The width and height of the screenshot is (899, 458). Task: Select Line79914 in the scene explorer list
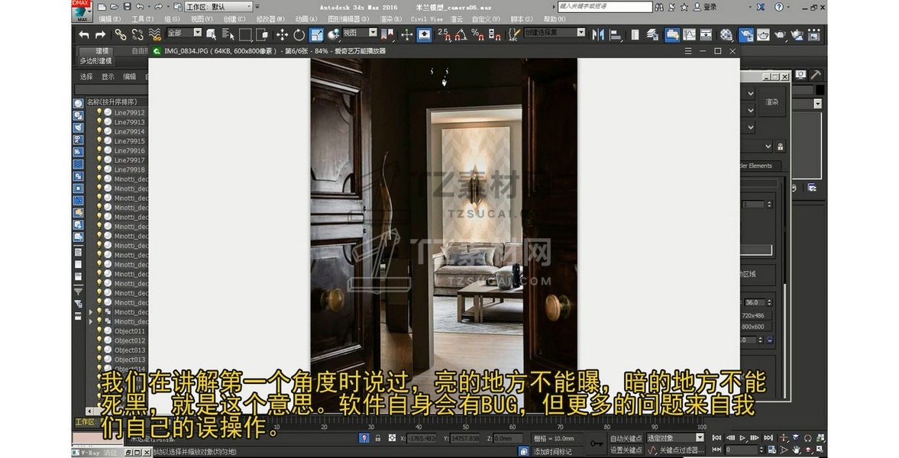(x=129, y=131)
